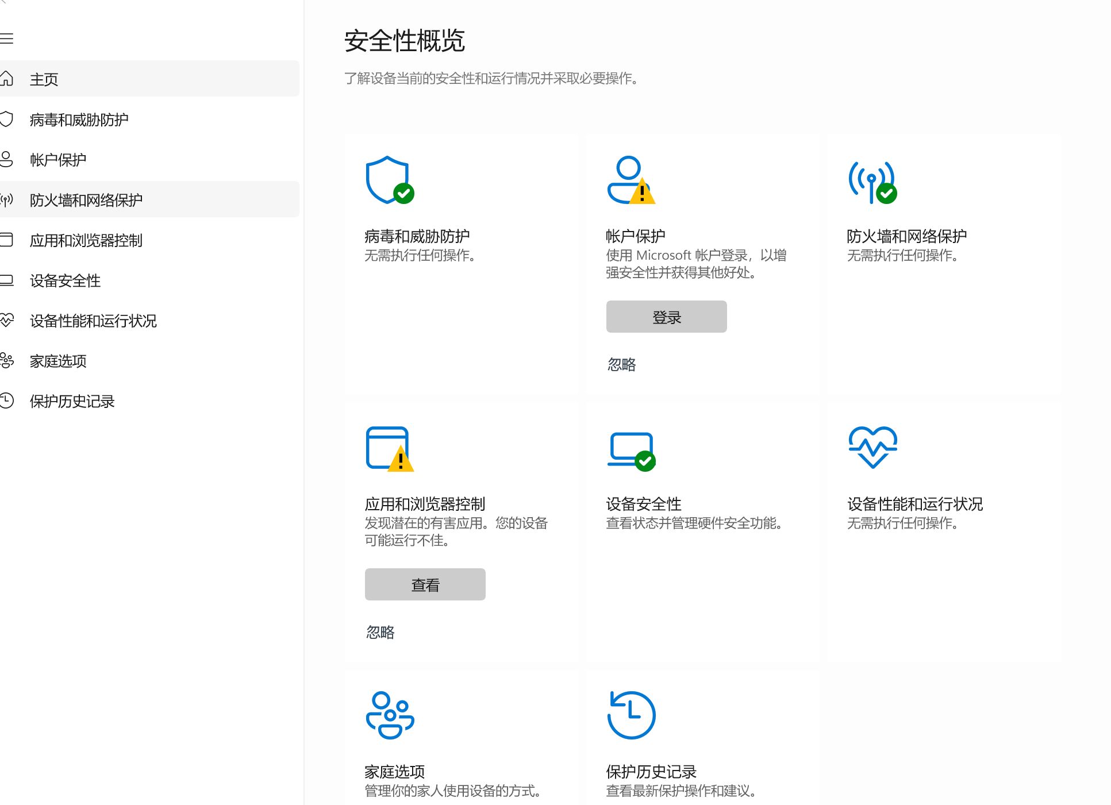Open the 应用和浏览器控制 card title
This screenshot has width=1111, height=805.
pyautogui.click(x=425, y=503)
